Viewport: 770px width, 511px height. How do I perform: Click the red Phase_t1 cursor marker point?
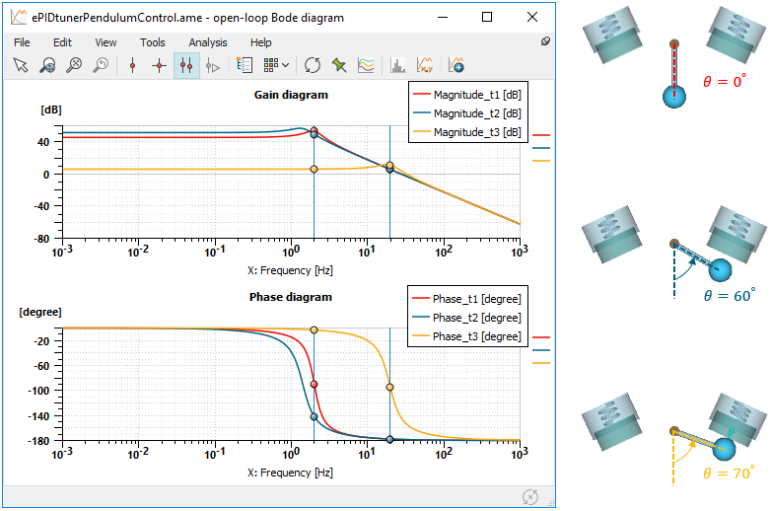314,384
